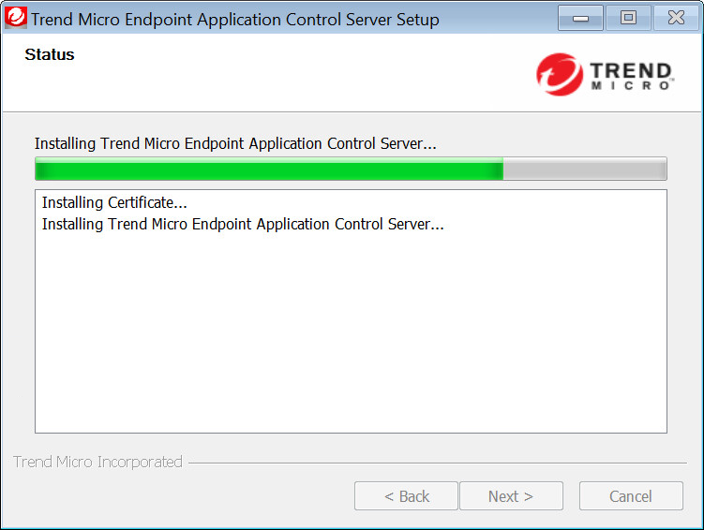Viewport: 704px width, 530px height.
Task: Cancel the installation
Action: coord(630,496)
